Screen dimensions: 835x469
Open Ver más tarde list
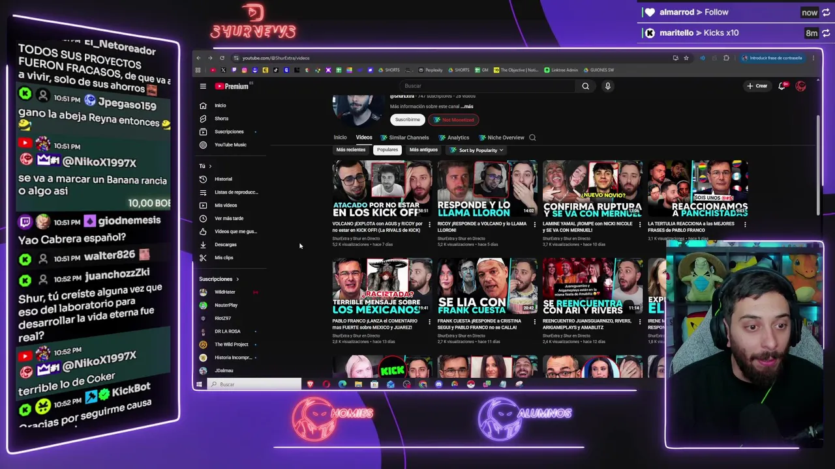point(228,218)
